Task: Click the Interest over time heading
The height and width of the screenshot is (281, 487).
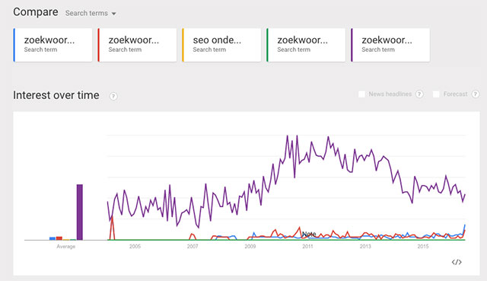Action: pos(56,95)
